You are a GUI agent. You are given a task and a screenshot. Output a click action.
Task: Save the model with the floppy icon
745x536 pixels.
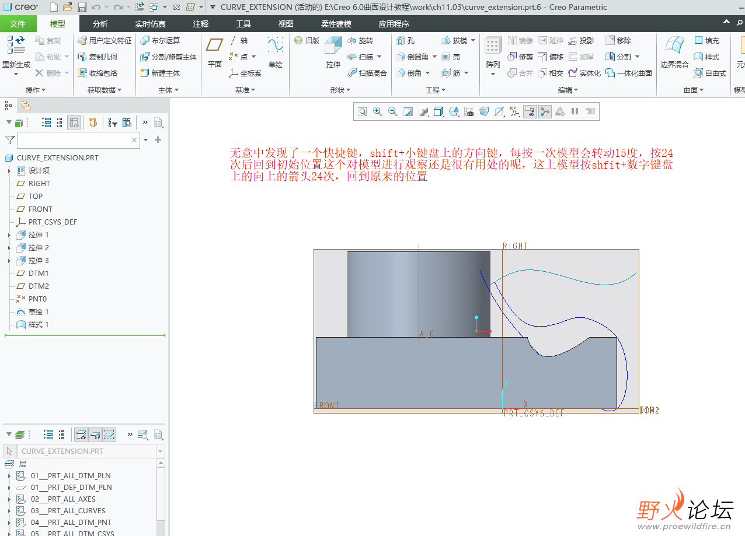(x=82, y=8)
